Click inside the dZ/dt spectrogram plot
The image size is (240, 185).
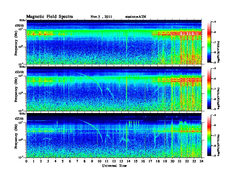point(114,135)
